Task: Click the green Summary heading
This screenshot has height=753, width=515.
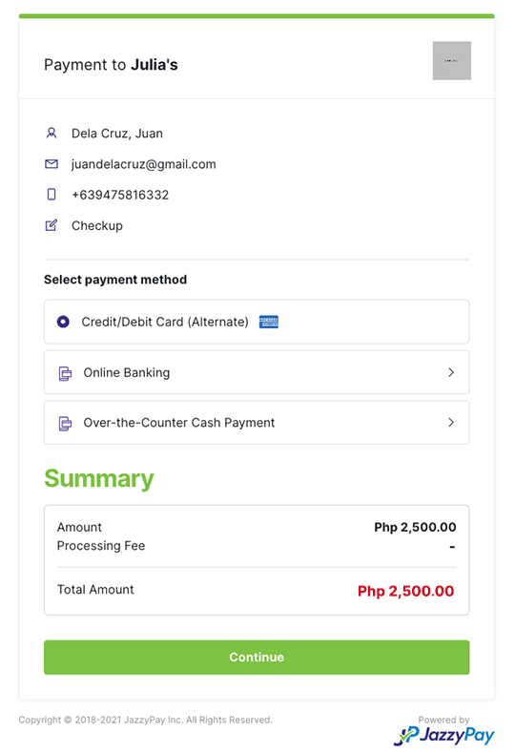Action: tap(99, 479)
